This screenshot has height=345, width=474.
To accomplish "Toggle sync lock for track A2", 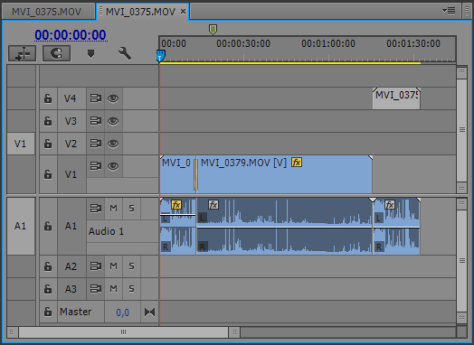I will coord(96,266).
